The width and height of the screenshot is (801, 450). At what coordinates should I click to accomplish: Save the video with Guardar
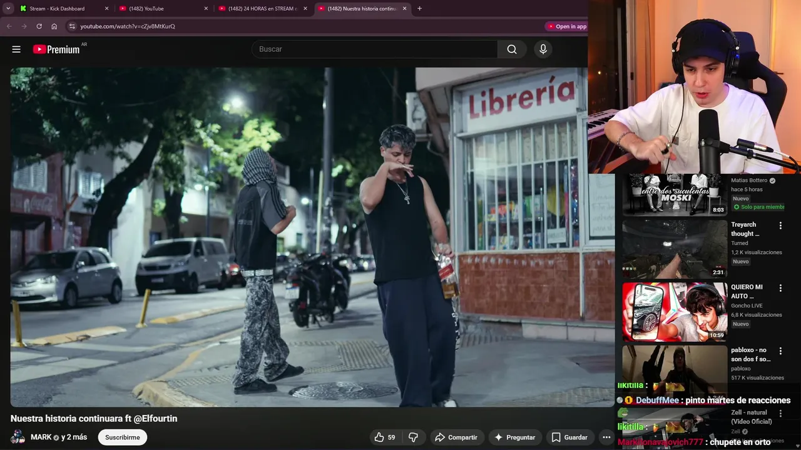[x=569, y=437]
